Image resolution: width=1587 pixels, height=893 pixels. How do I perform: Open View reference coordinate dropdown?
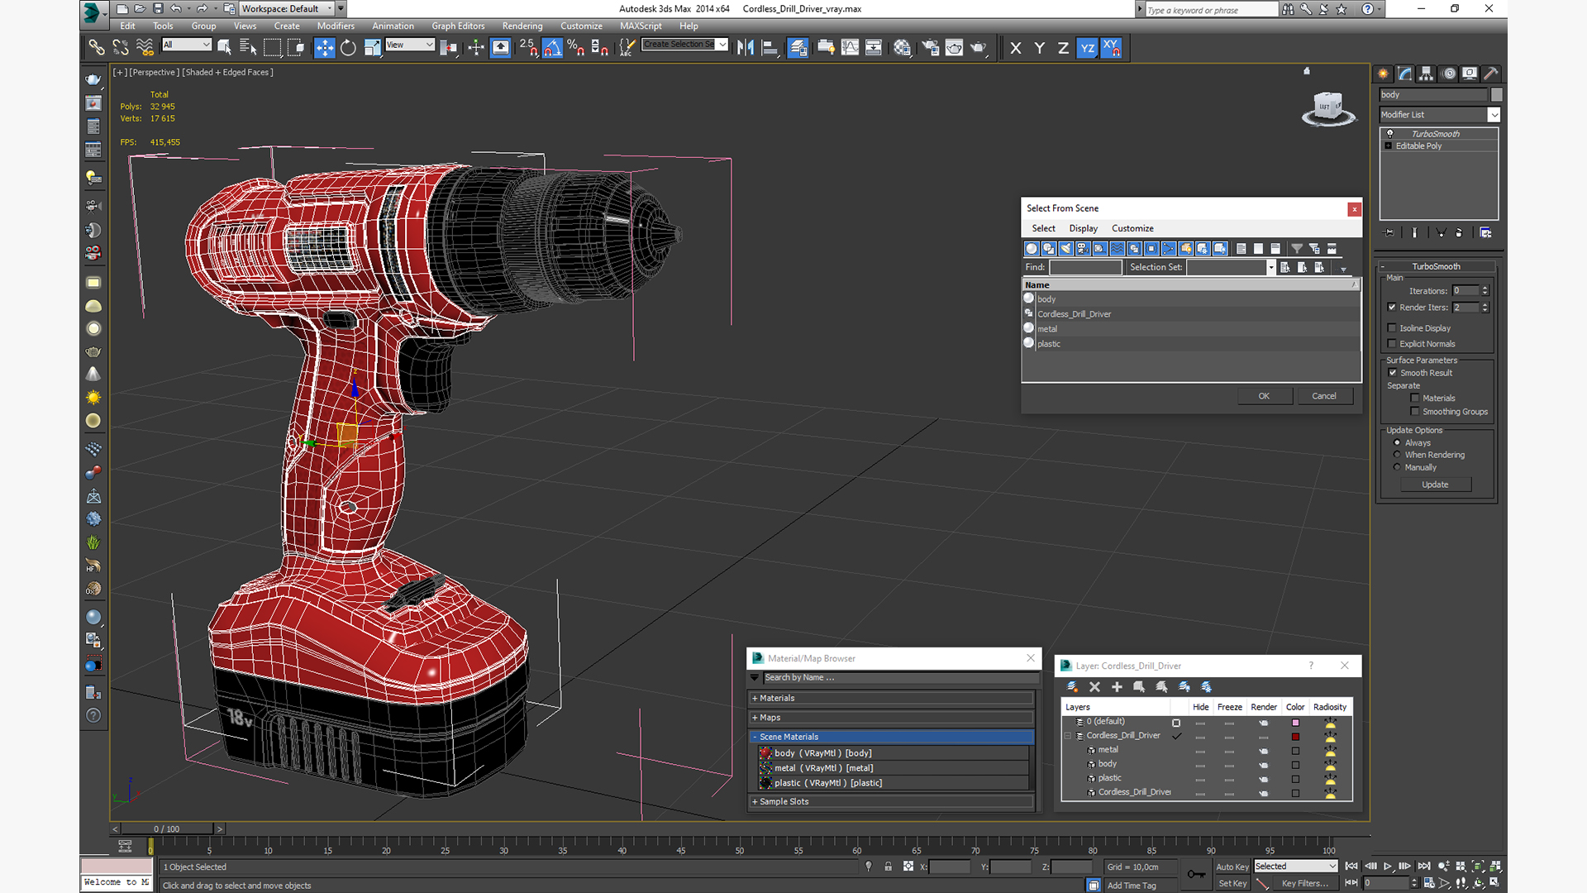[x=410, y=45]
